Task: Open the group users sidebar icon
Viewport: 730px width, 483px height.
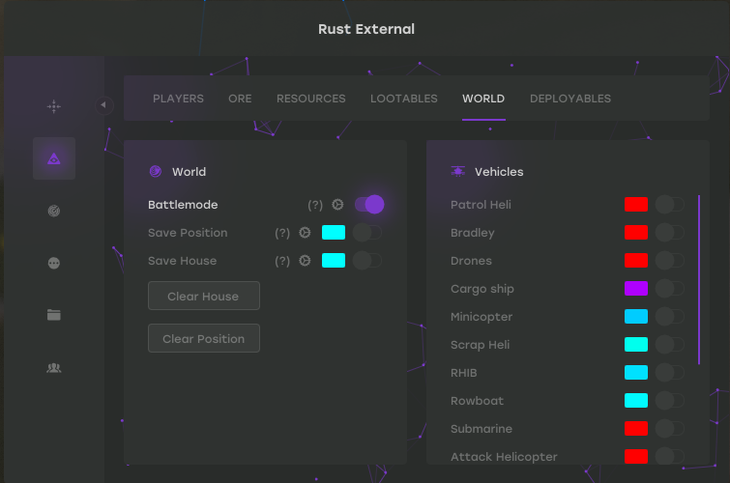Action: point(54,368)
